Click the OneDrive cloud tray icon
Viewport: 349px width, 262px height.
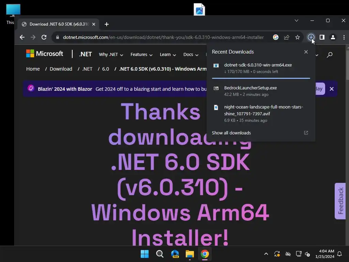pos(288,254)
